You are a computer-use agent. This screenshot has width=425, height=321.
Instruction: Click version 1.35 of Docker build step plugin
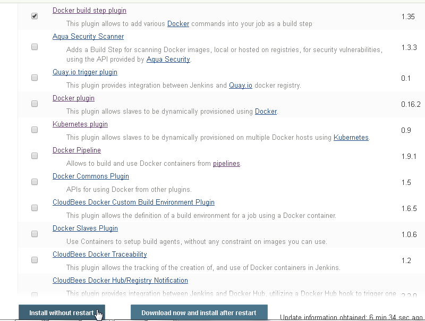pyautogui.click(x=408, y=16)
